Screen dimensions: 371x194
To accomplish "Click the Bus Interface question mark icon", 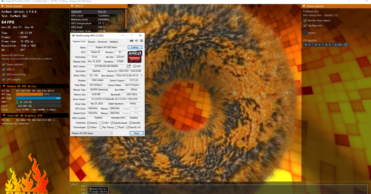I will click(x=141, y=76).
